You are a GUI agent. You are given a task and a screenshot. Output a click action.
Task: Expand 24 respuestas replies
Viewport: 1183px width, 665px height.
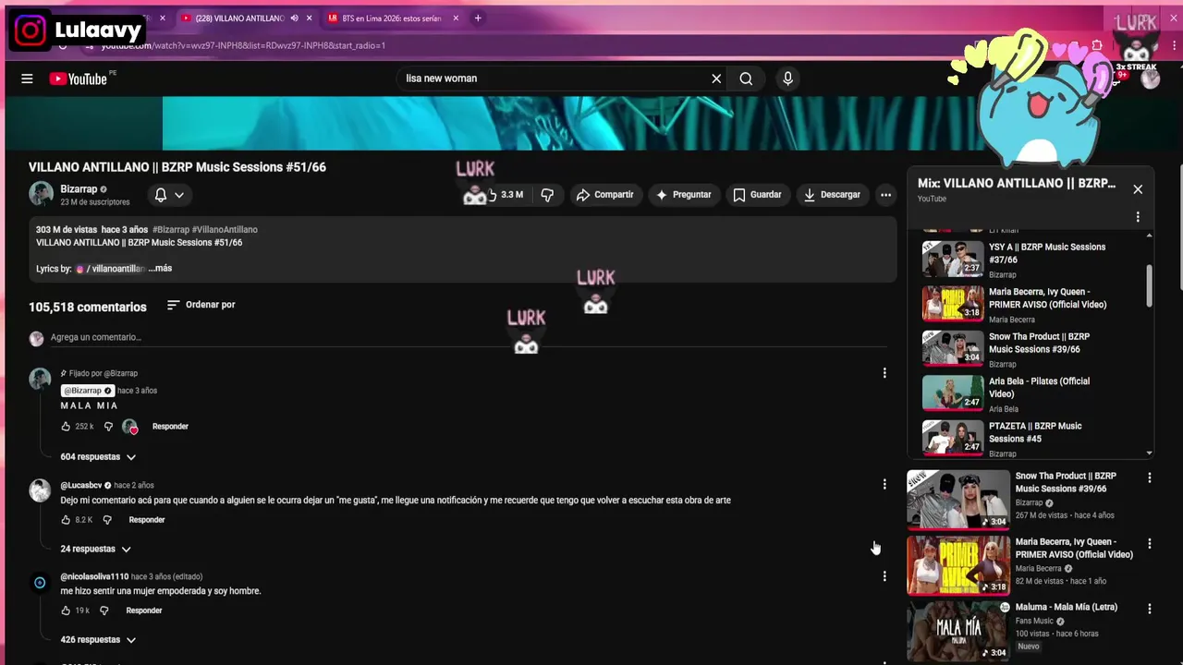95,550
